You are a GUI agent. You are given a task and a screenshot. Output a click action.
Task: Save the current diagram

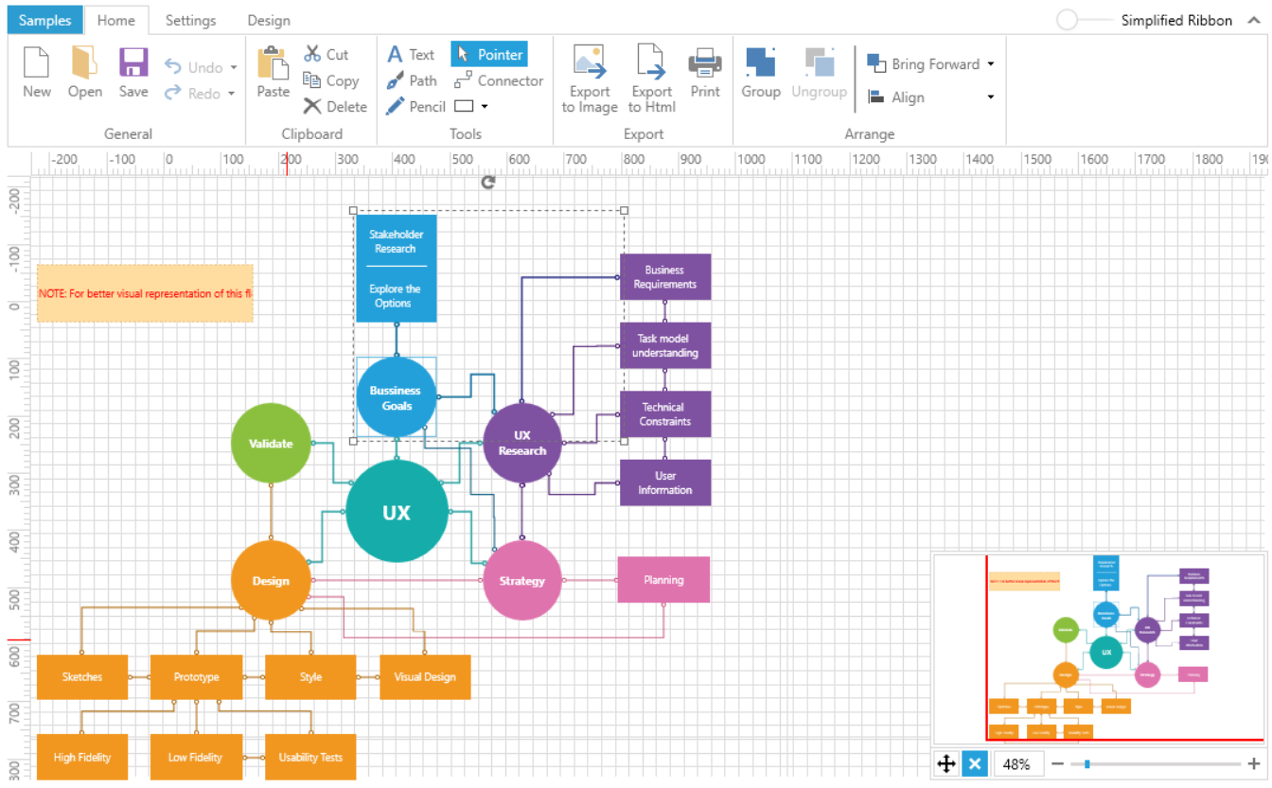(132, 74)
